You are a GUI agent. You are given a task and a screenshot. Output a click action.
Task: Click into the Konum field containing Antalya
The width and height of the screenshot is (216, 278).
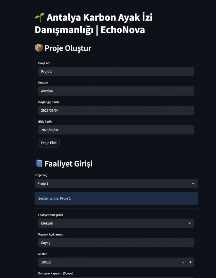click(116, 91)
